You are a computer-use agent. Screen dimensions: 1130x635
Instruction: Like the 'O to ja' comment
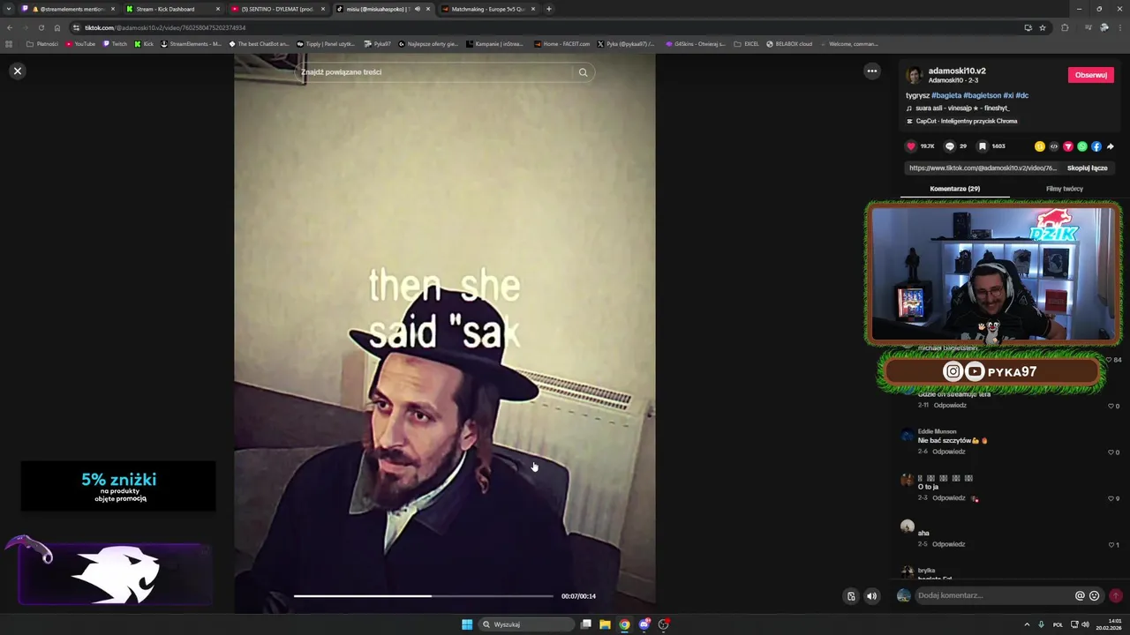pos(1112,498)
